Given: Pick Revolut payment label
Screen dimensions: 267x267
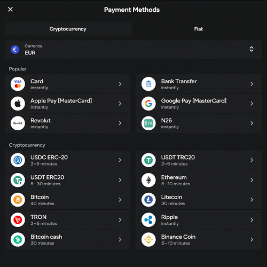Looking at the screenshot, I should 41,121.
